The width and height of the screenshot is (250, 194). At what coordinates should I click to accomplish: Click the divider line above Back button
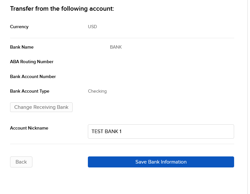point(122,144)
